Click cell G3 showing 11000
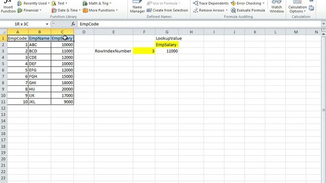 [167, 51]
